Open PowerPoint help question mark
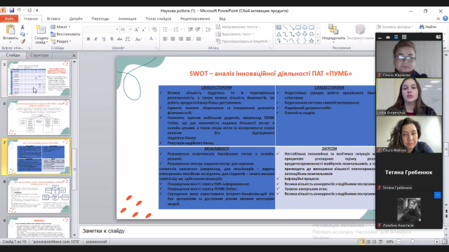 pos(445,19)
